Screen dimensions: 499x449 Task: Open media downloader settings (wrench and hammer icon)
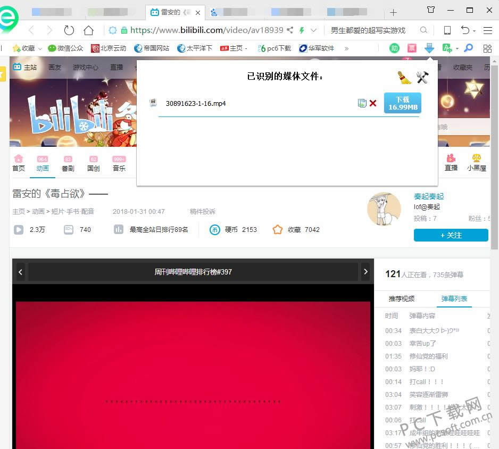[x=422, y=78]
